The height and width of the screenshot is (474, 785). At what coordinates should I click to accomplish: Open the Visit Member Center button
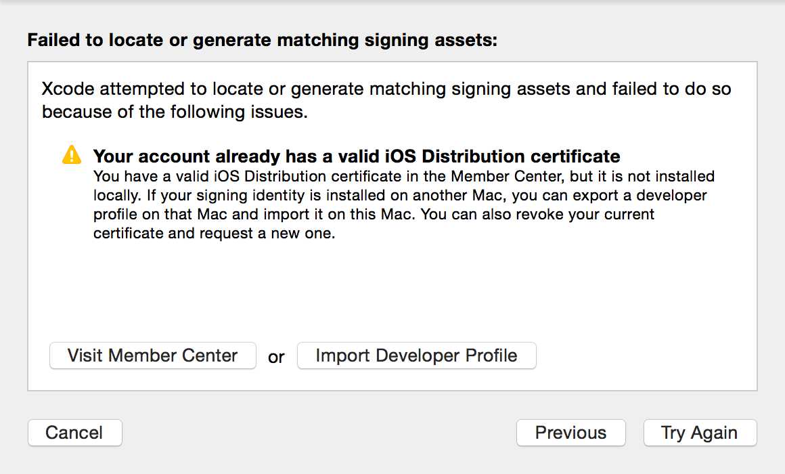tap(153, 355)
